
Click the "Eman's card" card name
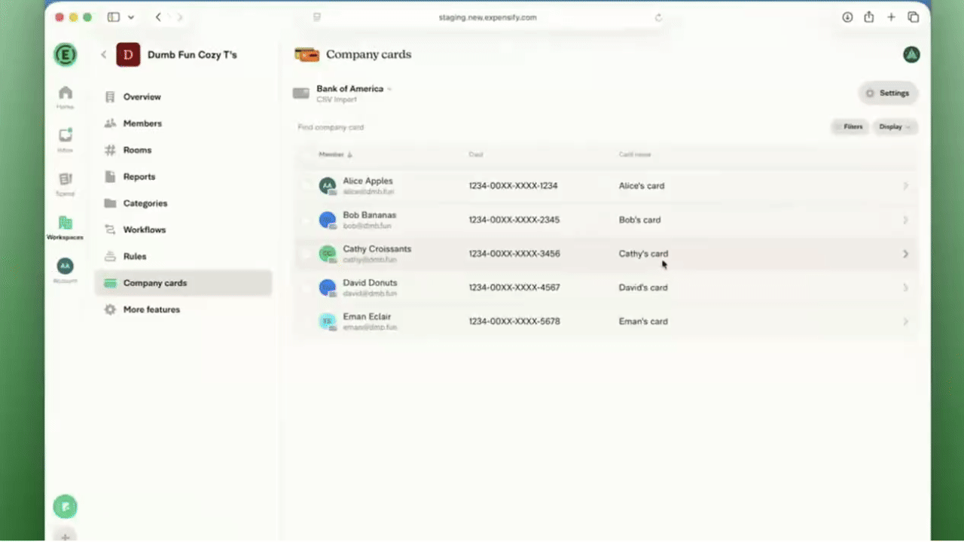point(643,321)
